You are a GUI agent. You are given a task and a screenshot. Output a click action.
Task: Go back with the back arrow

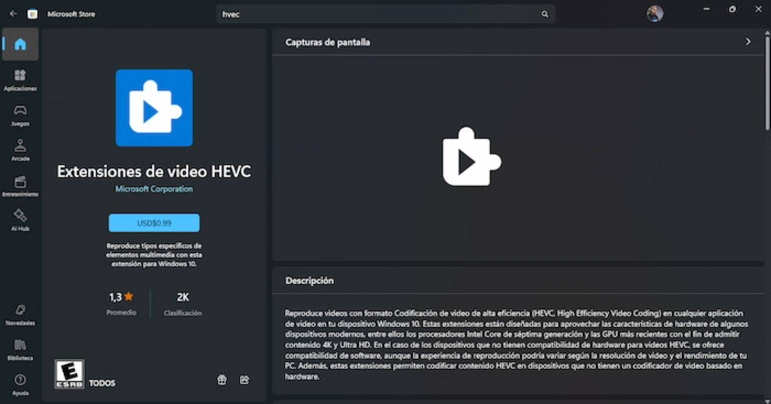click(13, 14)
